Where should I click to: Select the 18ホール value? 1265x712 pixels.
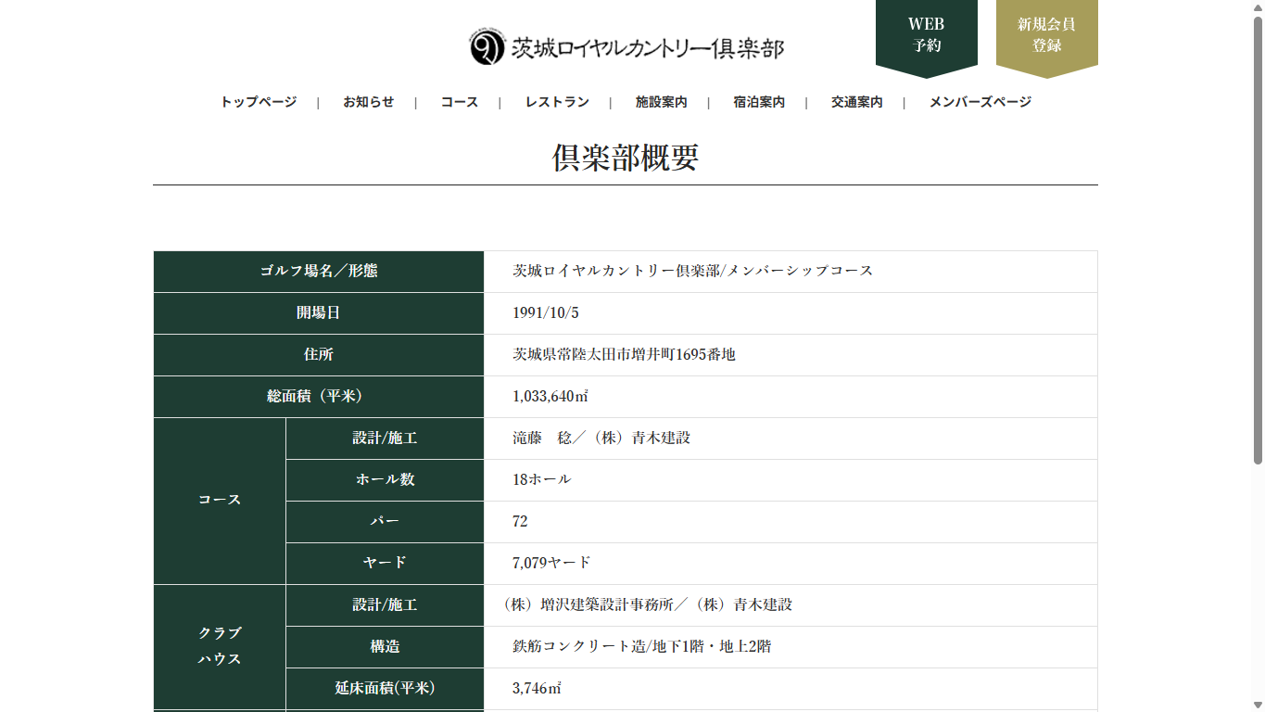click(x=542, y=480)
